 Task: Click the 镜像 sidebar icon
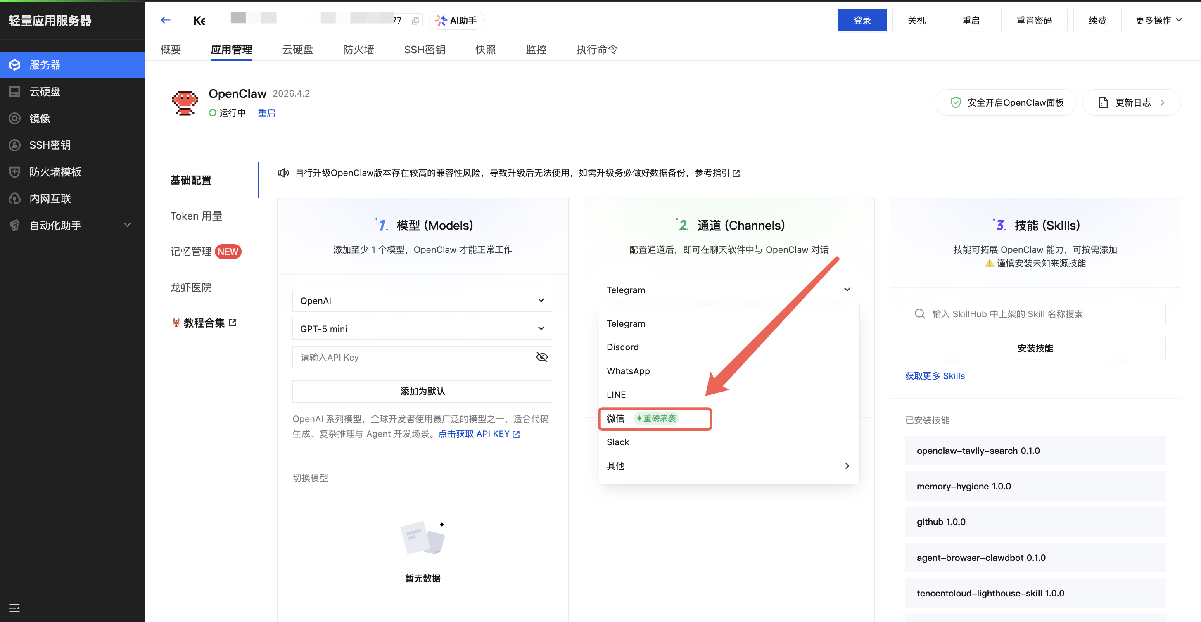(x=15, y=119)
